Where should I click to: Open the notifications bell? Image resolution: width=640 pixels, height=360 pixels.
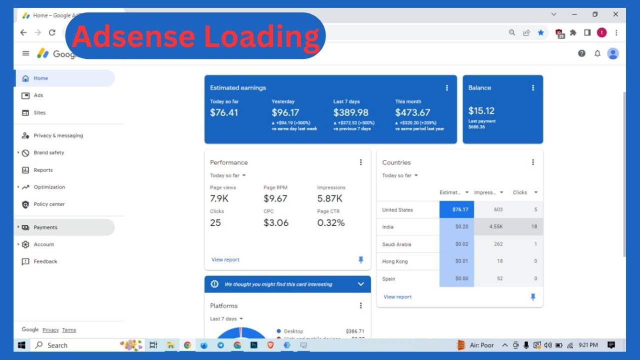click(597, 53)
